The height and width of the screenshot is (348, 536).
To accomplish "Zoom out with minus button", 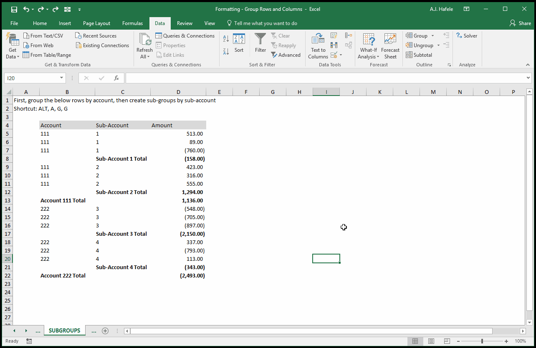I will pos(458,341).
